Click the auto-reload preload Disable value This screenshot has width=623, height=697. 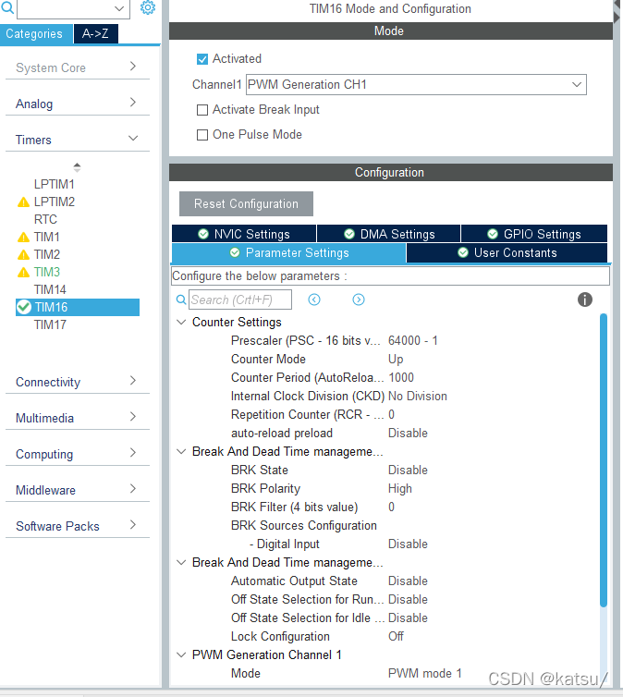click(x=408, y=433)
